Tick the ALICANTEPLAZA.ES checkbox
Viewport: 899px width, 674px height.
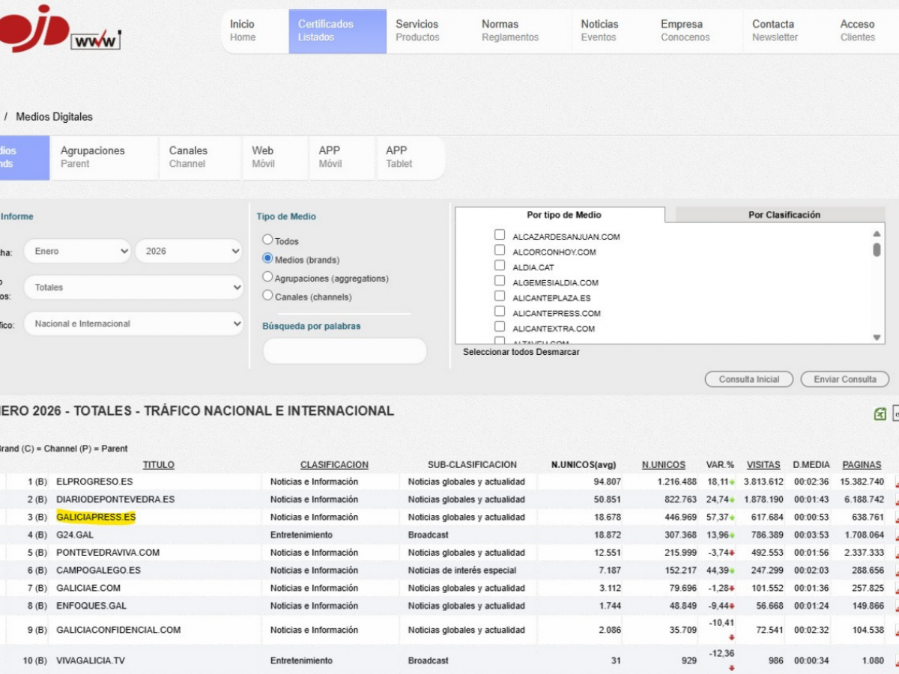pos(500,297)
